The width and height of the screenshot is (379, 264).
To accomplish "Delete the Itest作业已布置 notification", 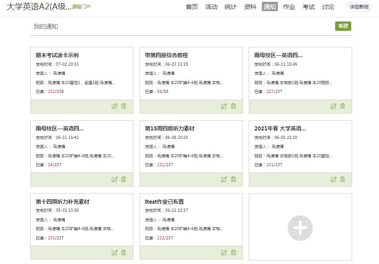I will coord(233,253).
